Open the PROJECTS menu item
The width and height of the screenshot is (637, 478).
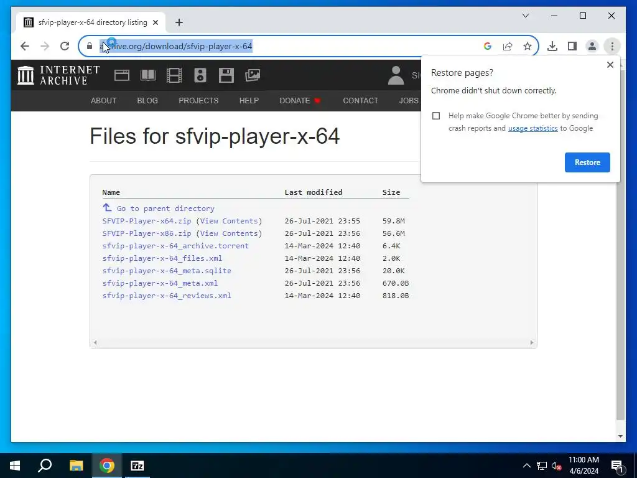198,100
